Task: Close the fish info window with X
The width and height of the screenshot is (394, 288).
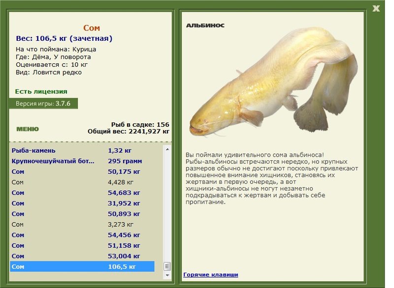Action: pyautogui.click(x=376, y=8)
